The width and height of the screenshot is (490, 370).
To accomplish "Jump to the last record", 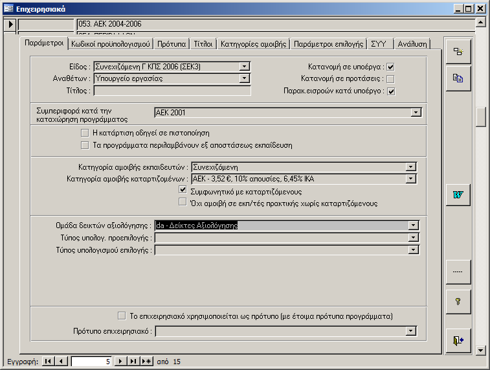I will click(133, 361).
